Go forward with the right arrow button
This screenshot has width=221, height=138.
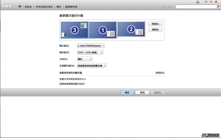(9, 7)
